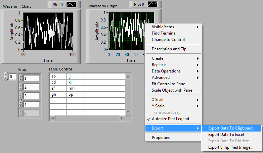Click Waveform Chart x-axis value 199
The height and width of the screenshot is (153, 263).
coord(72,54)
